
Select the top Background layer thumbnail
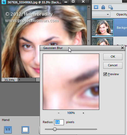(103, 27)
